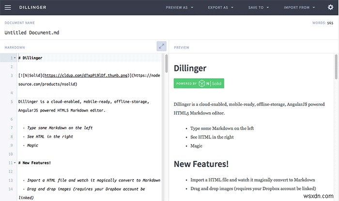Click the preview pane scrollbar
The height and width of the screenshot is (201, 339).
[336, 67]
